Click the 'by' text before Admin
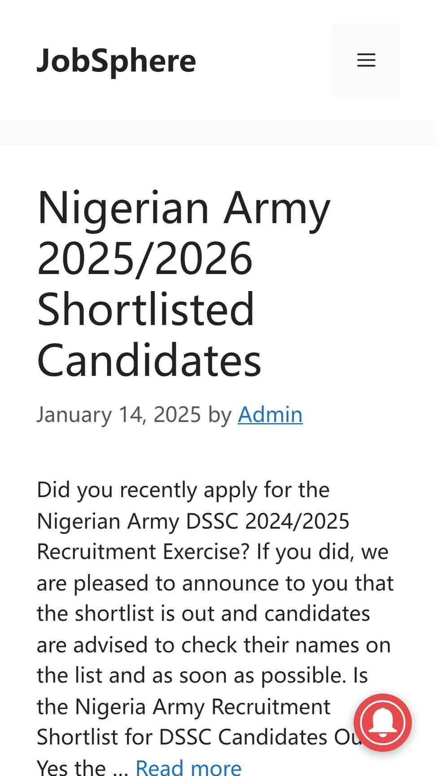 [x=219, y=415]
